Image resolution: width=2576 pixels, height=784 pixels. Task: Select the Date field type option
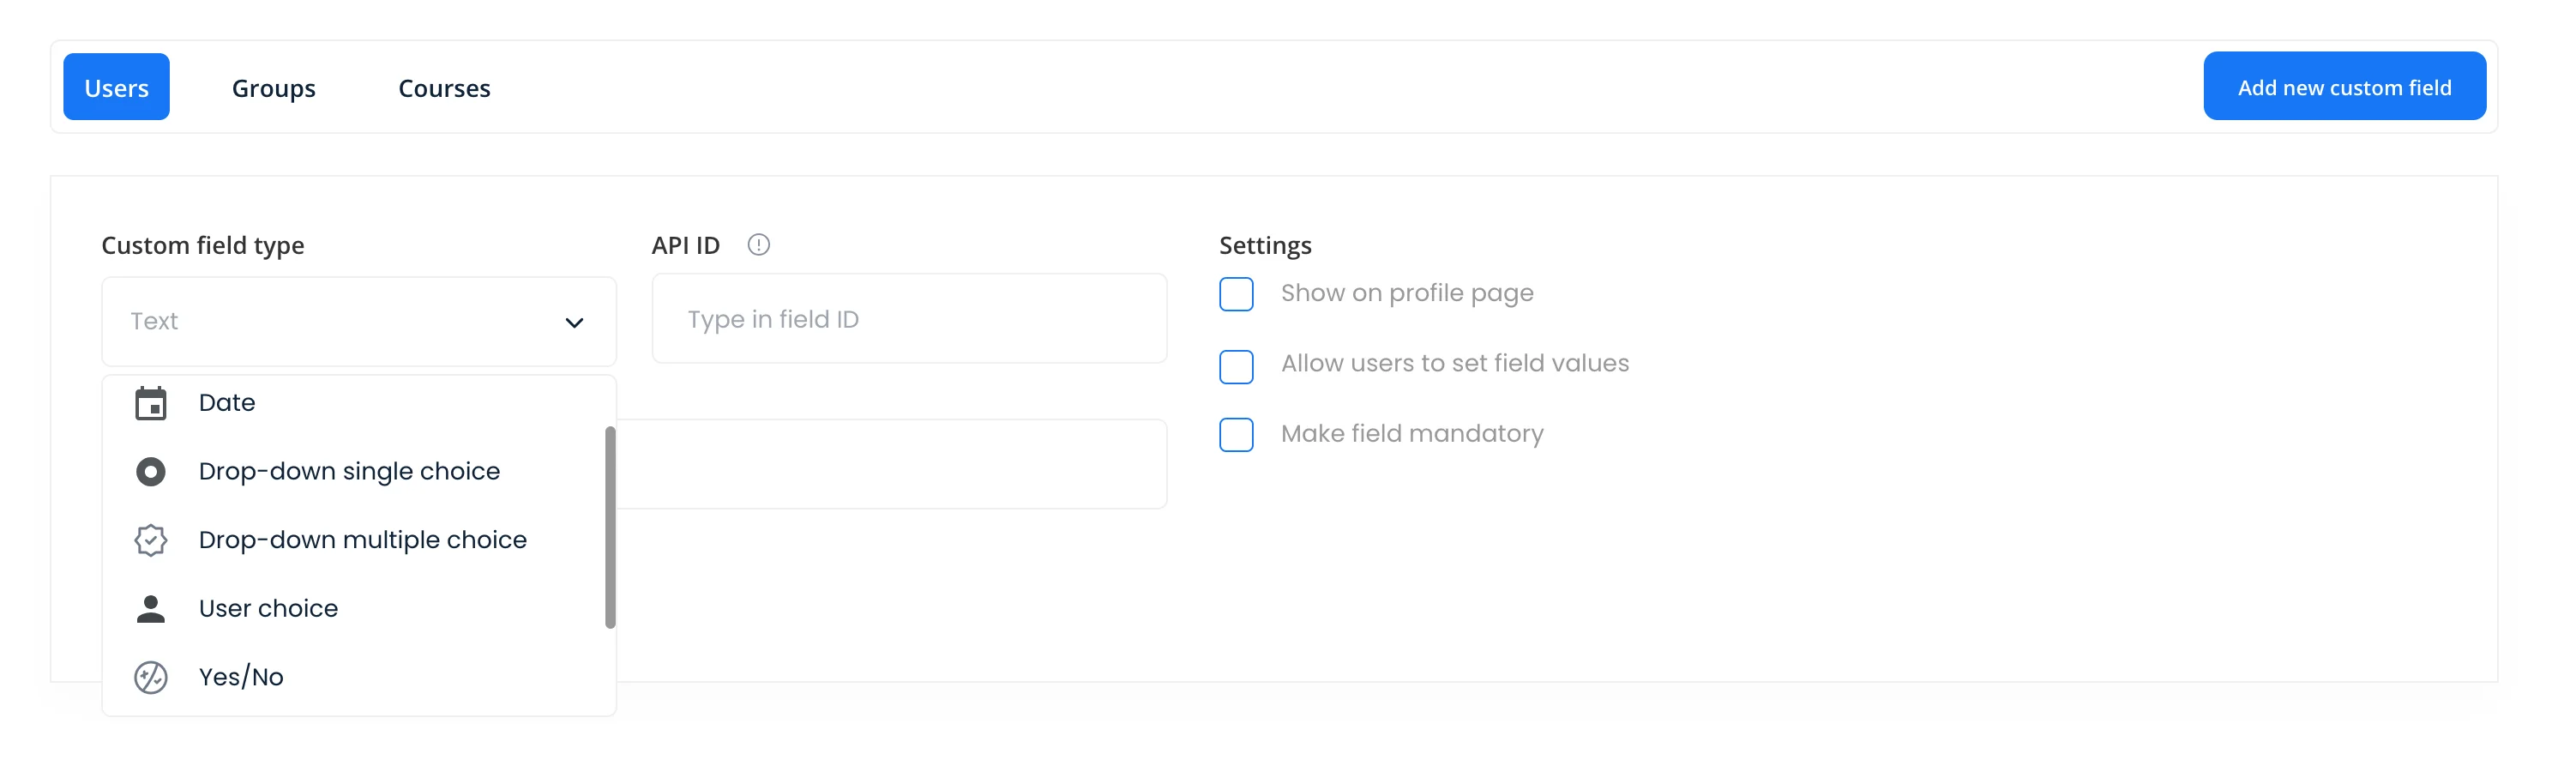pyautogui.click(x=227, y=403)
